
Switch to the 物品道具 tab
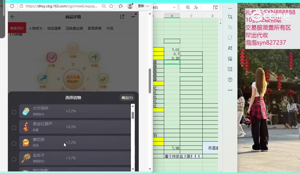54,28
